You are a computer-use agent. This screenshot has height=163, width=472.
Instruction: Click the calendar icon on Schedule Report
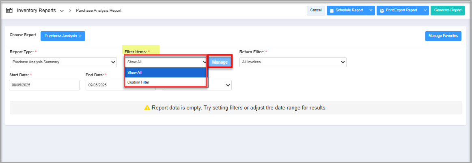pyautogui.click(x=332, y=11)
